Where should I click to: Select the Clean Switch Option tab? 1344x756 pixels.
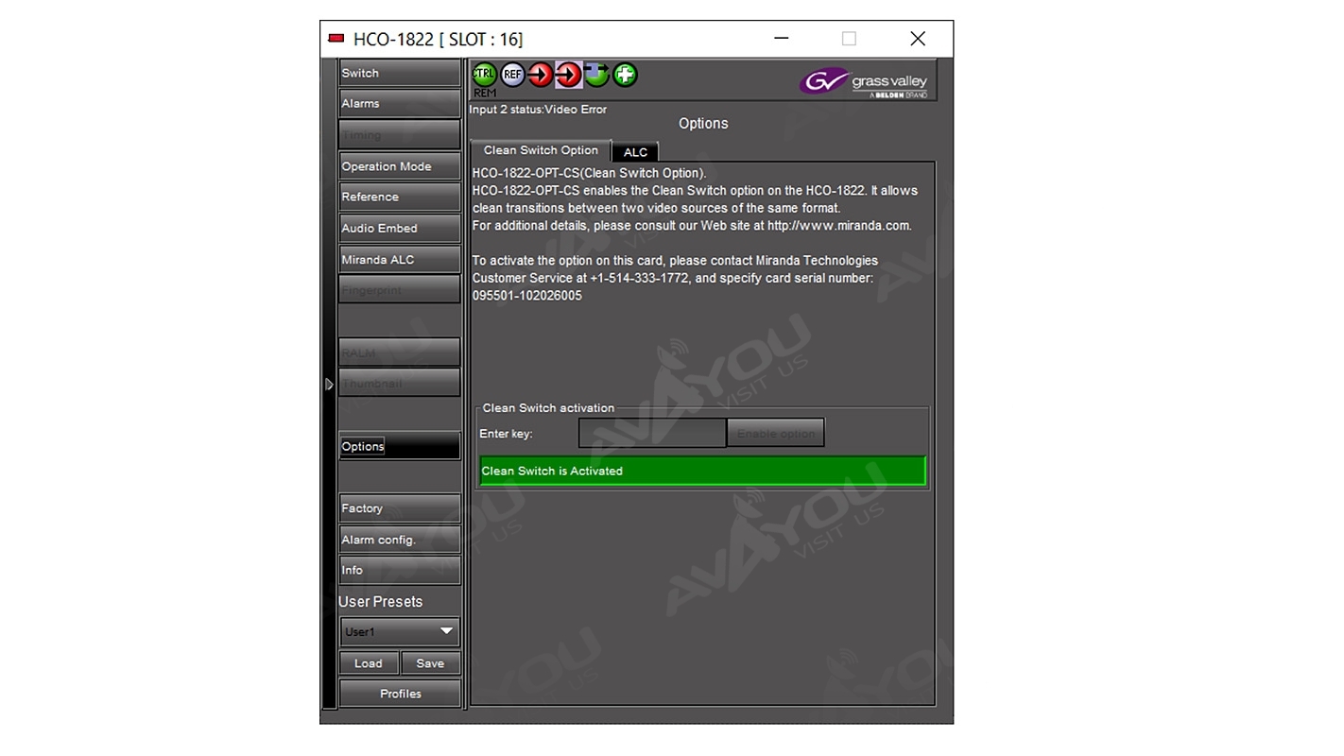[x=541, y=150]
